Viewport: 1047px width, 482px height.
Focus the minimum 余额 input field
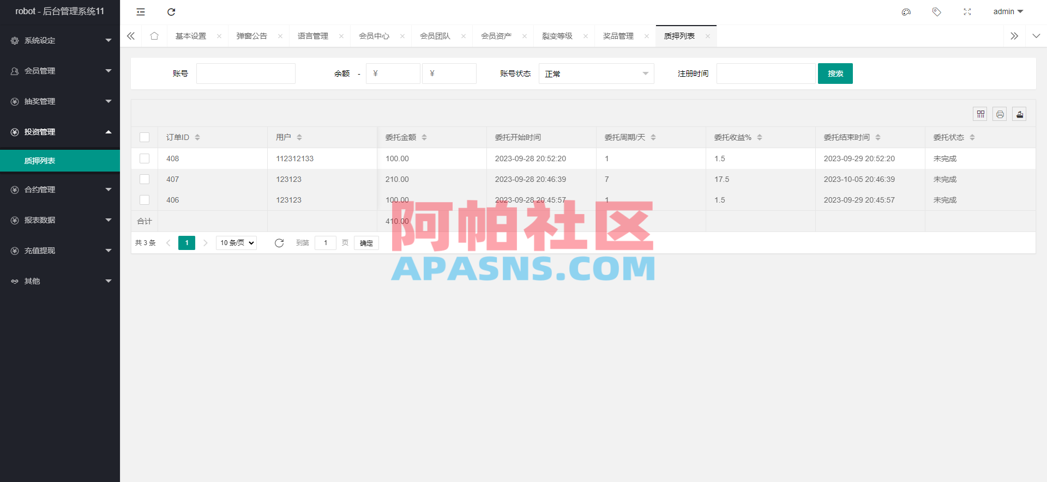click(x=393, y=74)
